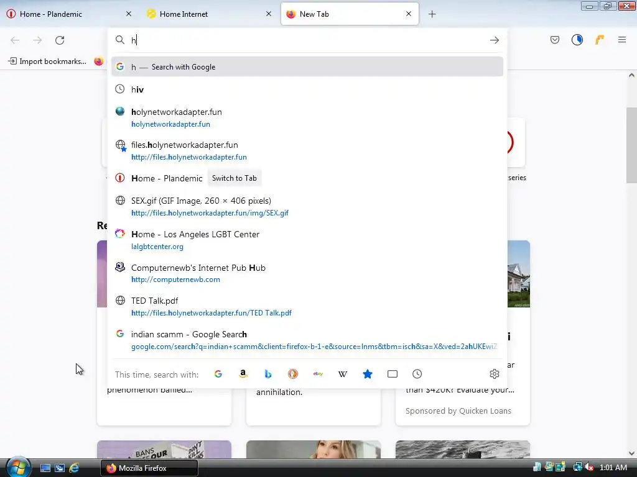Open the files.holynetworkadapter.fun bookmark suggestion
This screenshot has width=637, height=477.
(307, 150)
